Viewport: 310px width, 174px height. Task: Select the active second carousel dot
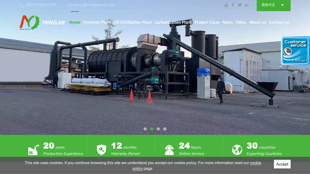point(152,129)
